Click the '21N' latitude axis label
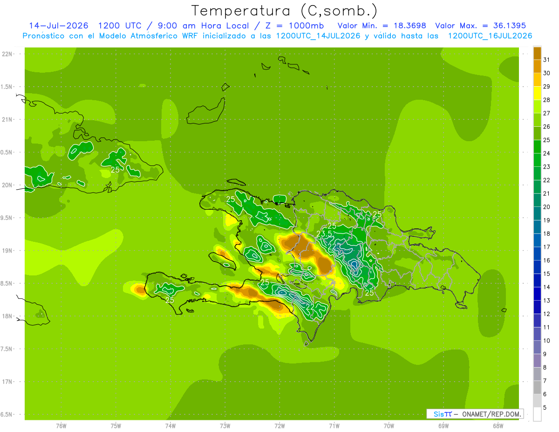Image resolution: width=559 pixels, height=432 pixels. [7, 119]
